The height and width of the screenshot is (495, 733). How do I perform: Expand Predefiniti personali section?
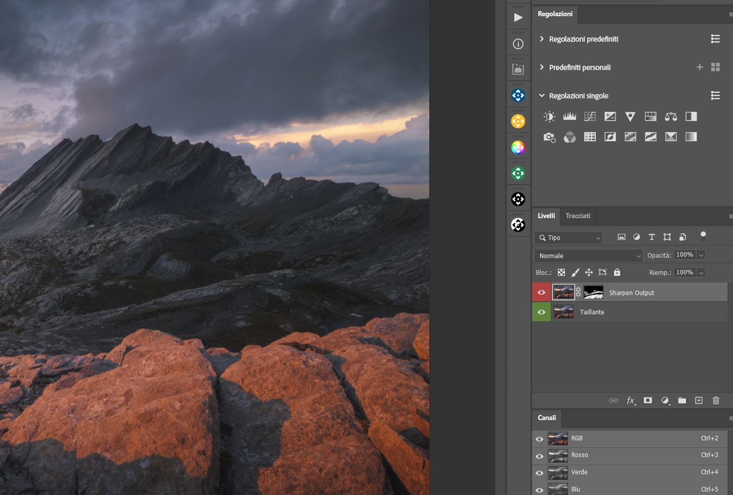[x=542, y=67]
